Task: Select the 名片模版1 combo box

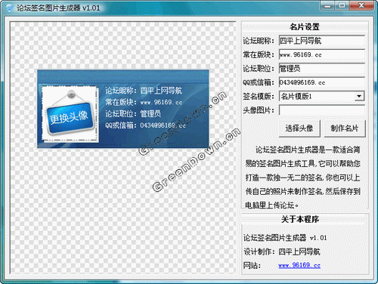Action: coord(322,96)
